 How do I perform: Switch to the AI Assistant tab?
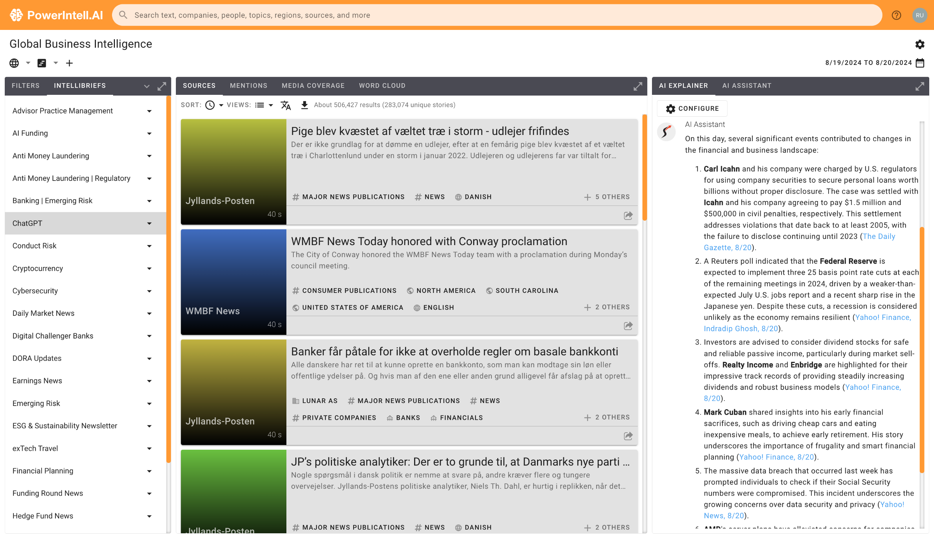pyautogui.click(x=746, y=86)
